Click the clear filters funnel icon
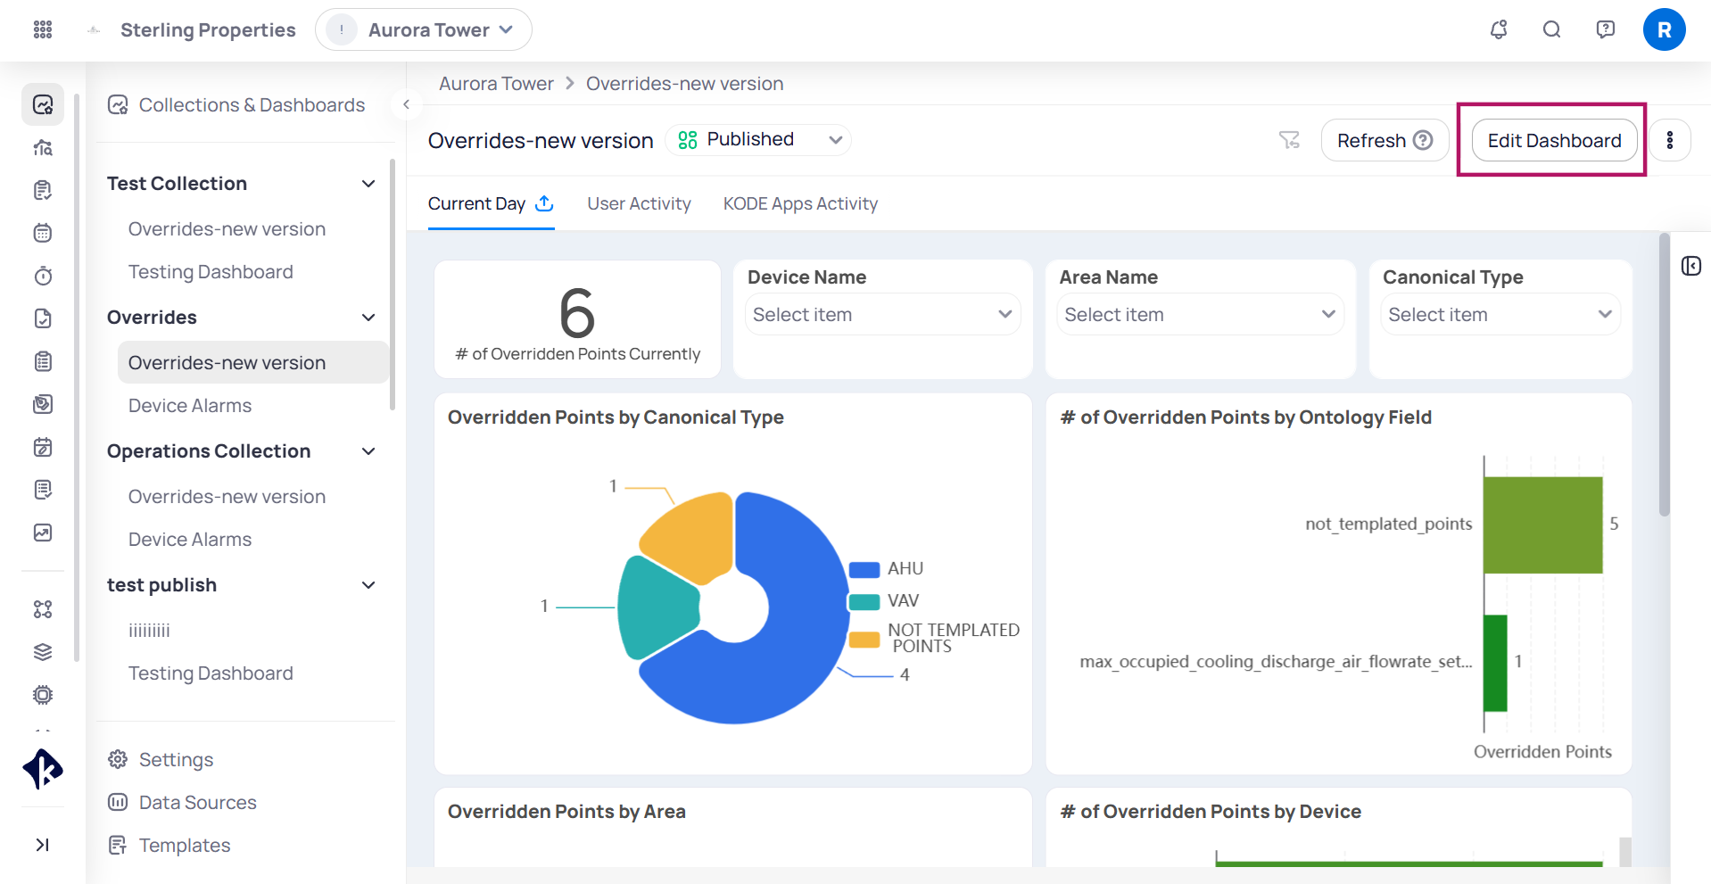 click(1289, 140)
